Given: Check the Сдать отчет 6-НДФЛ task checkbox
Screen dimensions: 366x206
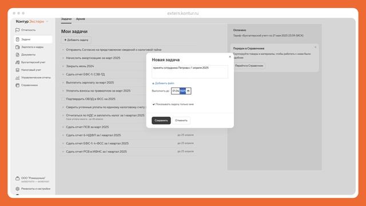Looking at the screenshot, I should 63,135.
